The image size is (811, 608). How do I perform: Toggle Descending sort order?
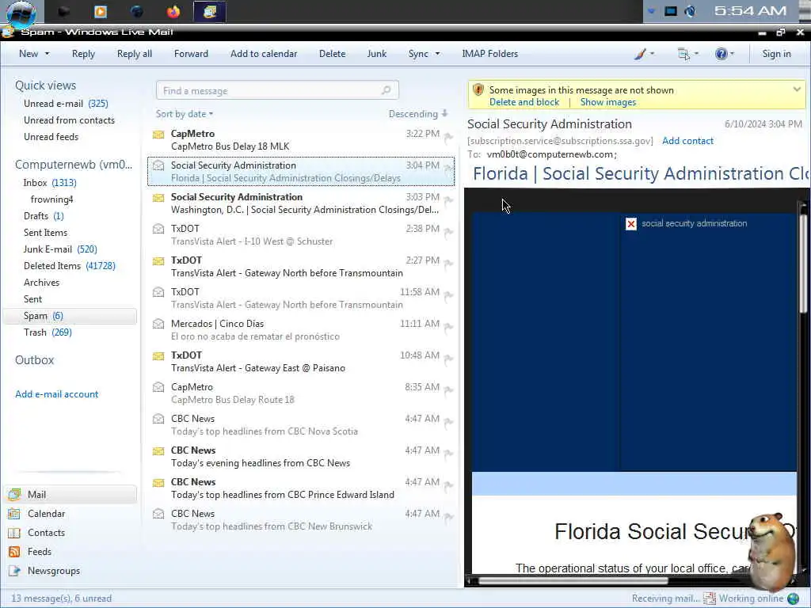point(418,114)
